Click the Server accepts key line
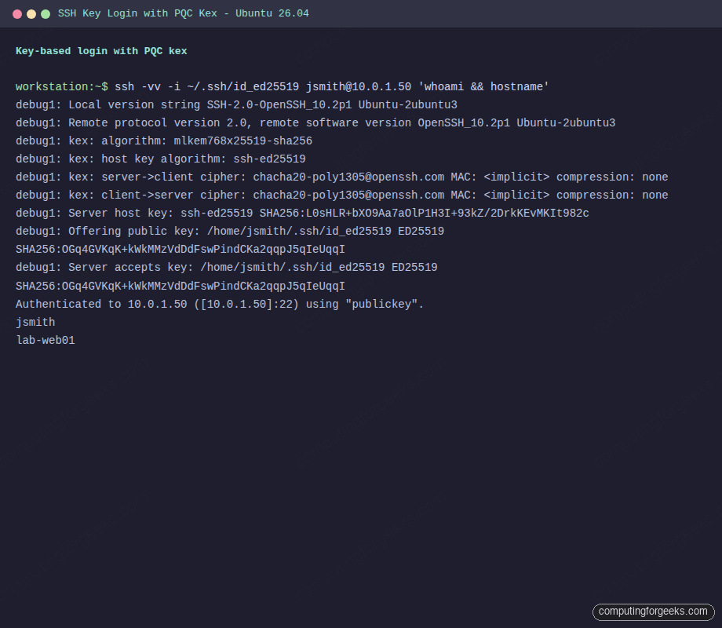Screen dimensions: 722x628 coord(226,267)
